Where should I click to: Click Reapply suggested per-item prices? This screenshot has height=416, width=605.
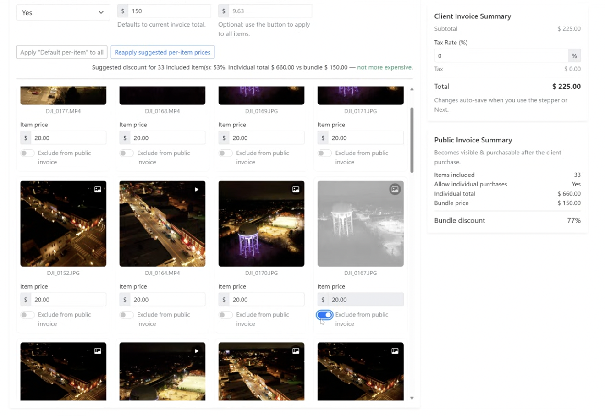click(162, 52)
